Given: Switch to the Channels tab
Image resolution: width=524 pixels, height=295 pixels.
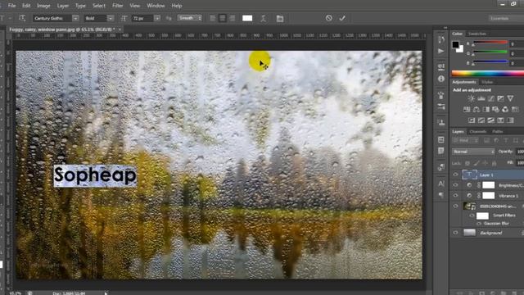Looking at the screenshot, I should pyautogui.click(x=478, y=132).
